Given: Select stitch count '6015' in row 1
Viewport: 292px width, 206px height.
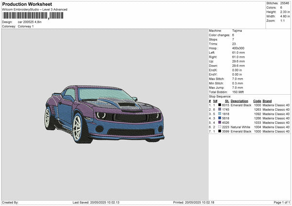Looking at the screenshot, I should coord(225,105).
